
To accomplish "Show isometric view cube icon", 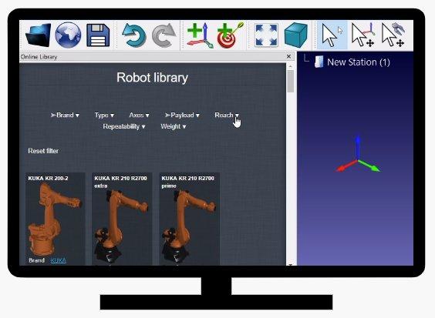I will tap(296, 35).
